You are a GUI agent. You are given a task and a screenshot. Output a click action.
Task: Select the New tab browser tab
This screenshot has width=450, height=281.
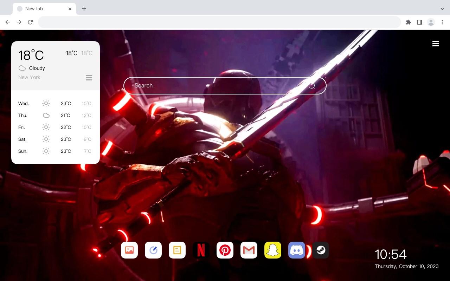click(44, 9)
